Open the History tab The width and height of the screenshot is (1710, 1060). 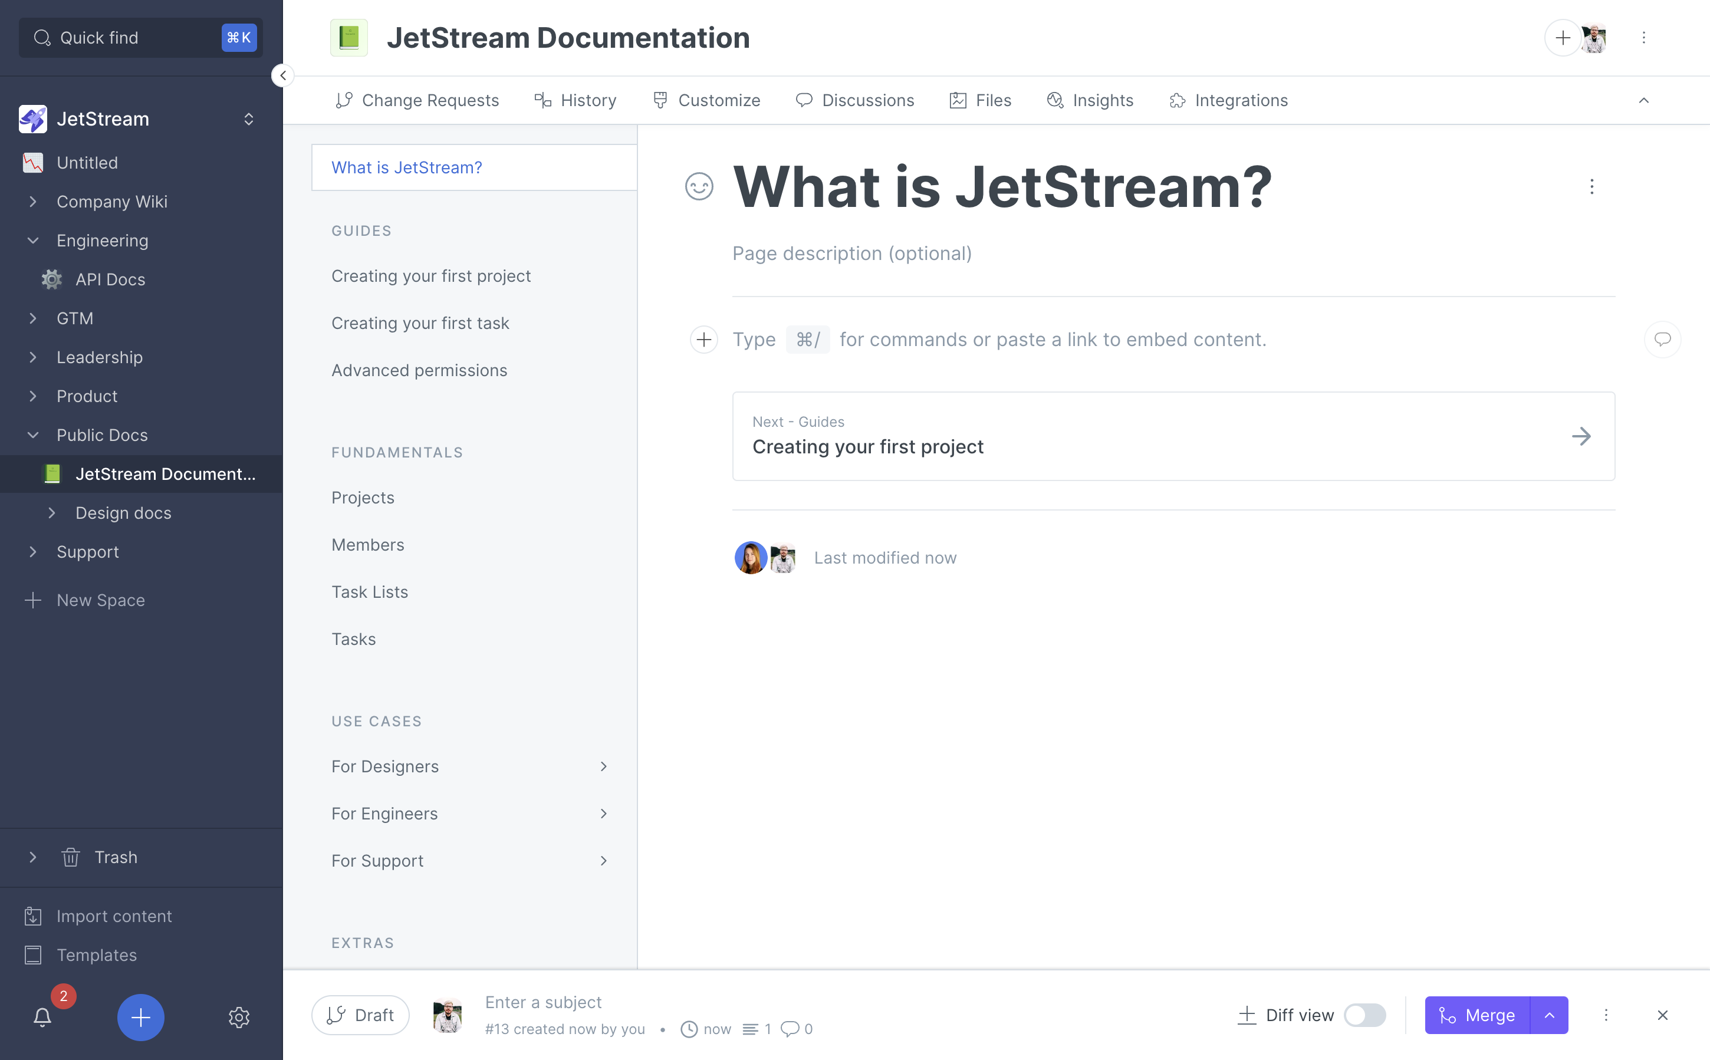(575, 100)
